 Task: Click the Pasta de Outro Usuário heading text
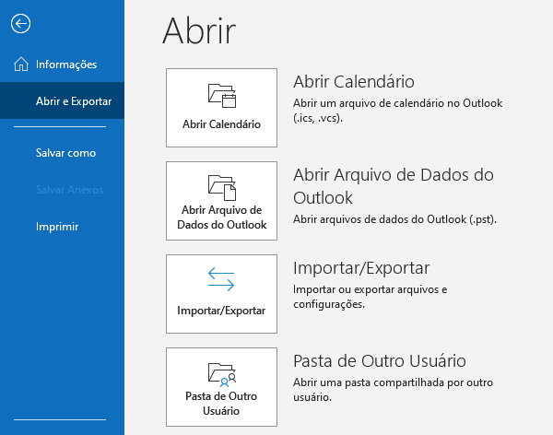coord(380,361)
